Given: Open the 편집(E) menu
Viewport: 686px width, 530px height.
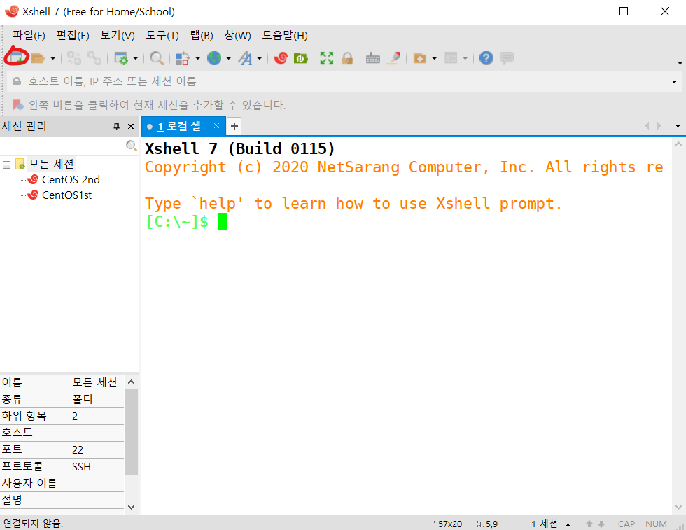Looking at the screenshot, I should tap(73, 36).
